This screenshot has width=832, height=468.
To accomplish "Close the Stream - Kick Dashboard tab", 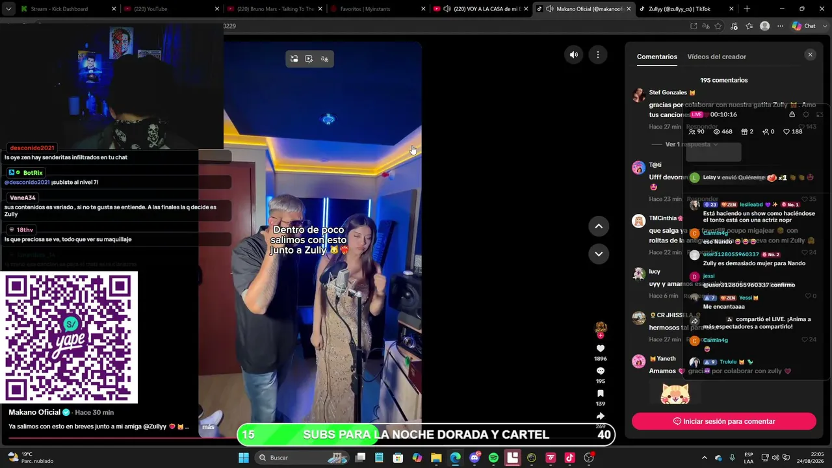I will pyautogui.click(x=114, y=9).
